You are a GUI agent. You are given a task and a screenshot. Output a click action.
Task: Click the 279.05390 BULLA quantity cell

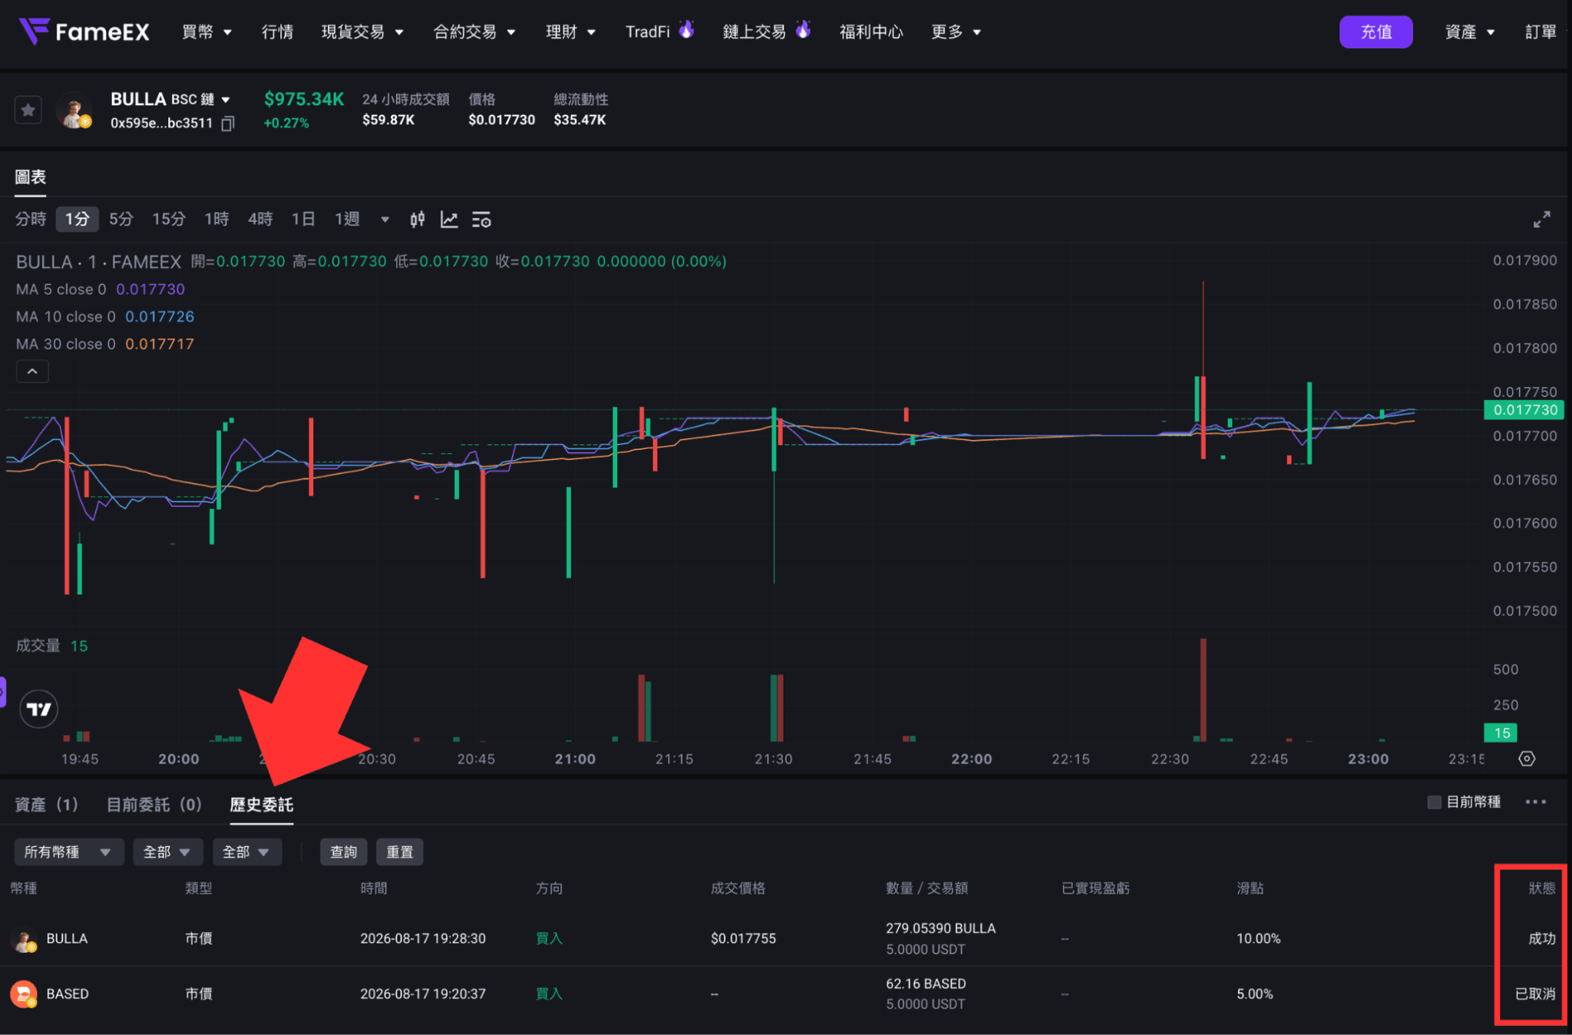[940, 928]
